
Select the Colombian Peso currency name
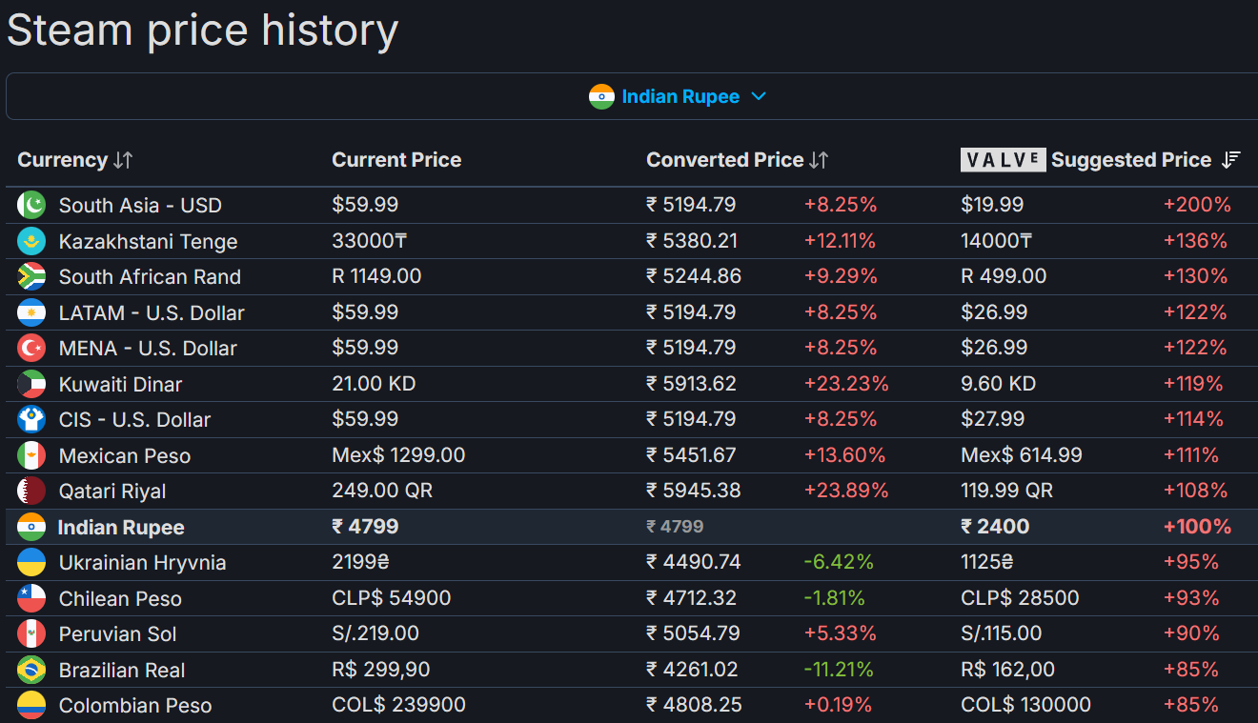coord(135,706)
